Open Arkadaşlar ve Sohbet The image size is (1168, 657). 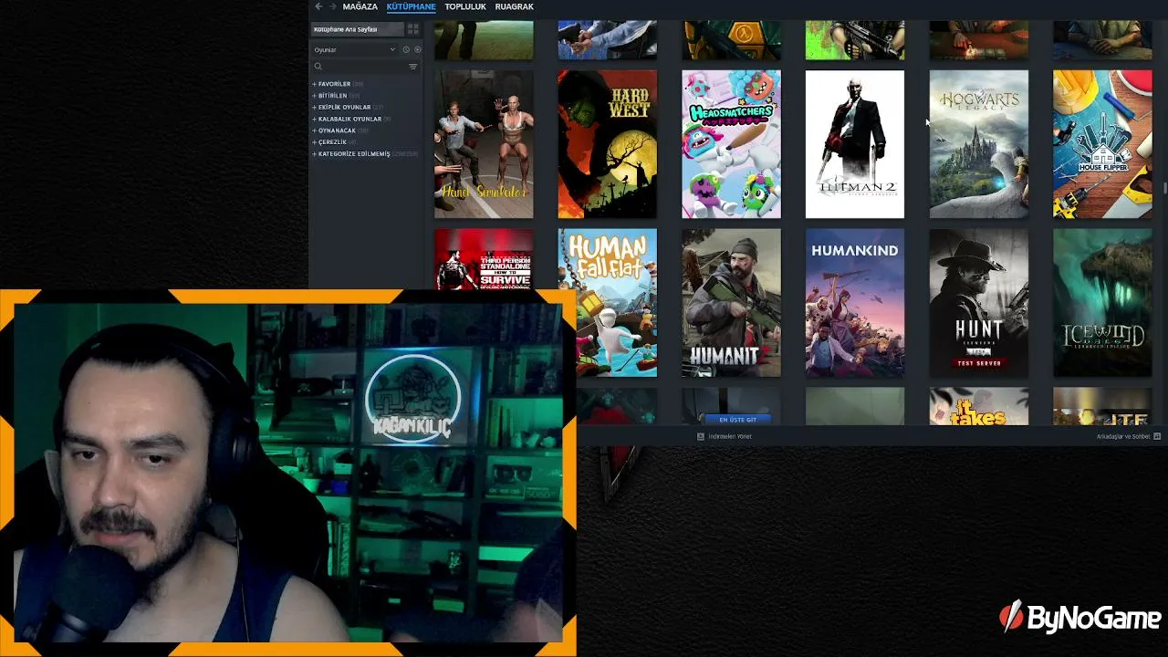pyautogui.click(x=1123, y=436)
